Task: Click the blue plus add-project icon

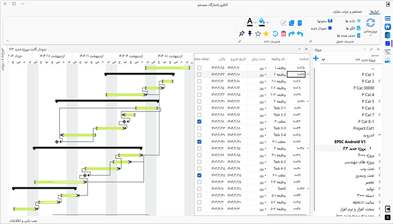Action: tap(316, 59)
